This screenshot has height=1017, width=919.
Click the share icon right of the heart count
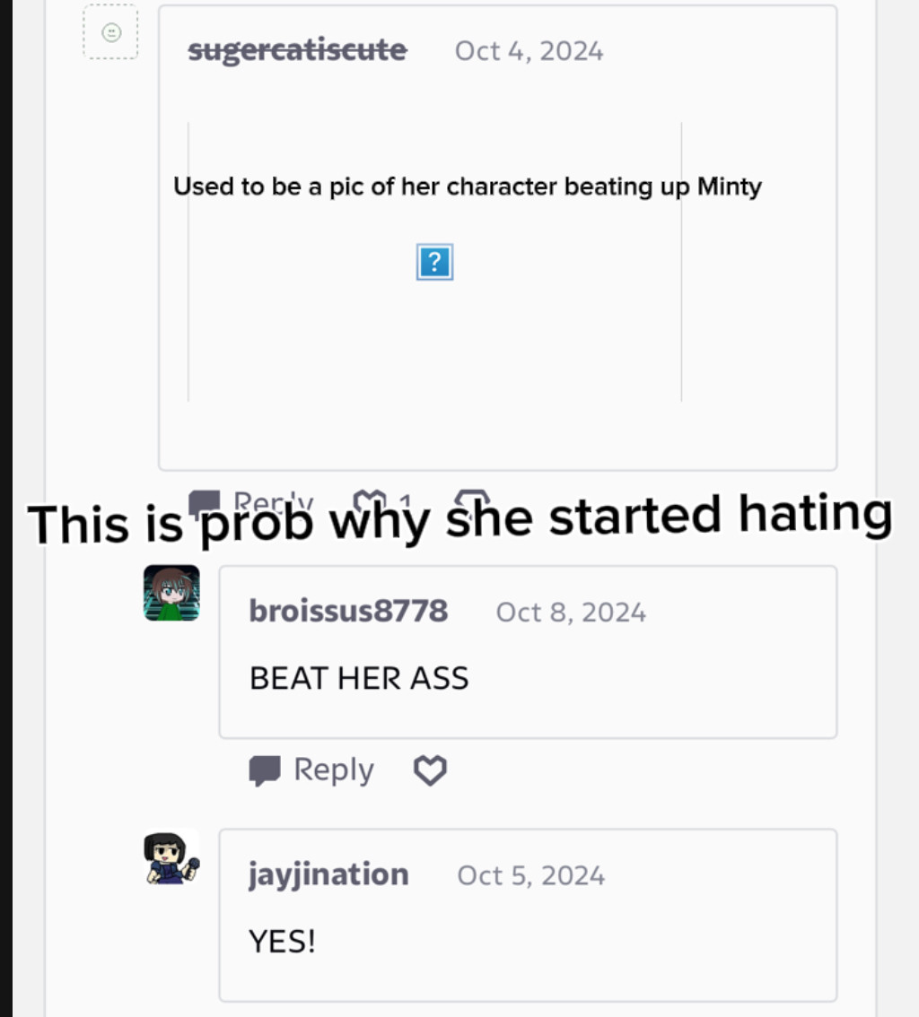472,500
